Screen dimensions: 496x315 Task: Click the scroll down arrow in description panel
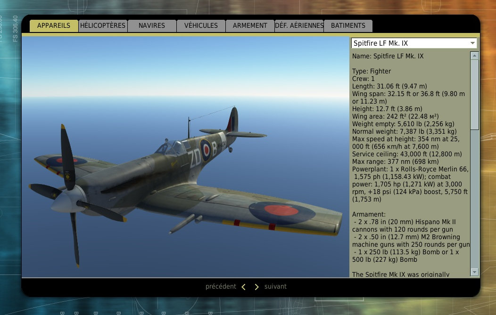[474, 272]
